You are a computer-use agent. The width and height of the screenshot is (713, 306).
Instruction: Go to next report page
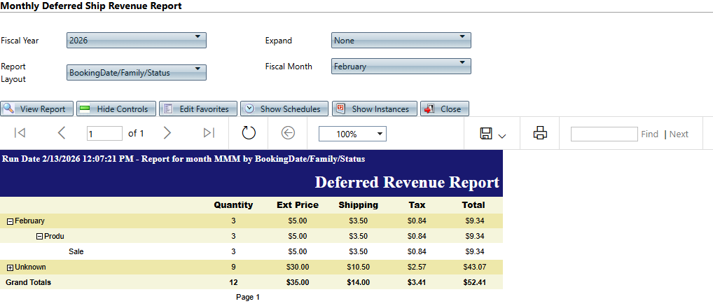(x=167, y=133)
